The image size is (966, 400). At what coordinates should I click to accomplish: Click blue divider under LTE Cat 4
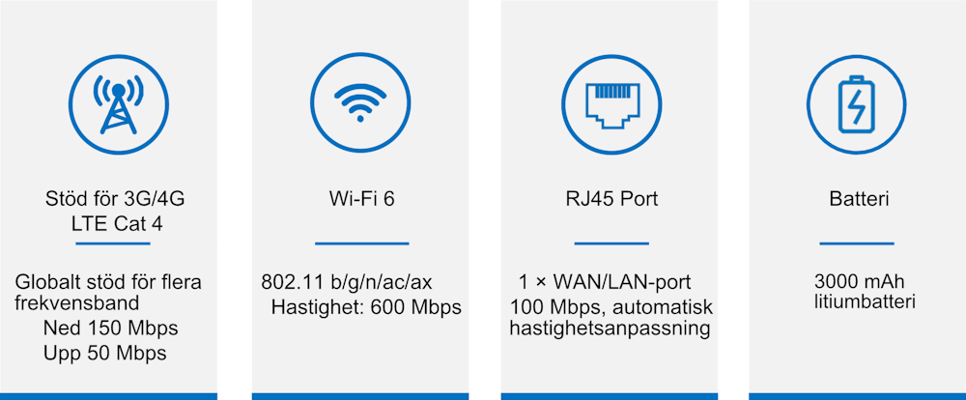click(x=113, y=243)
